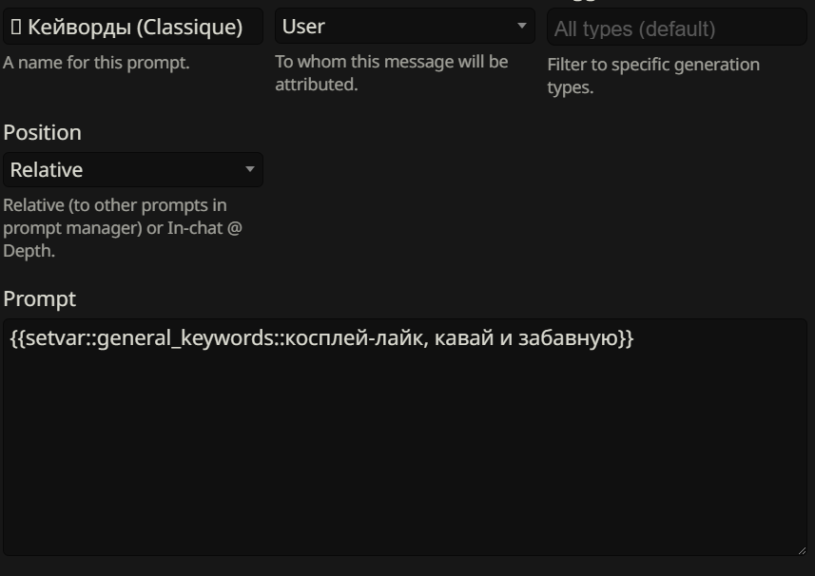Click the emoji glyph before the prompt name
The image size is (815, 576).
15,27
